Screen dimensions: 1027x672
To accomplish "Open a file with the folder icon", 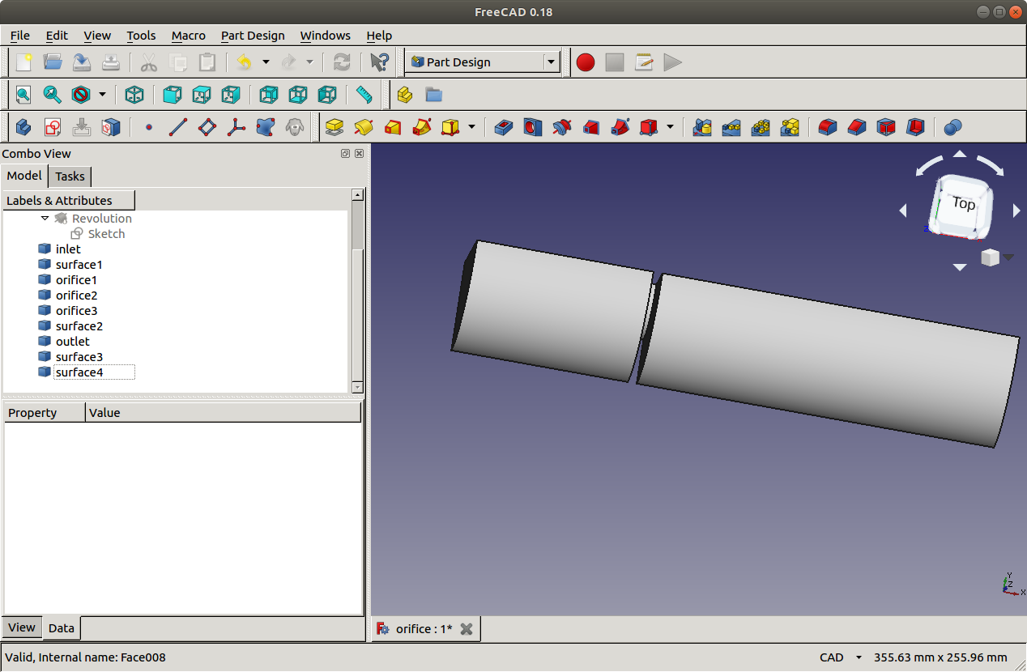I will pyautogui.click(x=53, y=62).
